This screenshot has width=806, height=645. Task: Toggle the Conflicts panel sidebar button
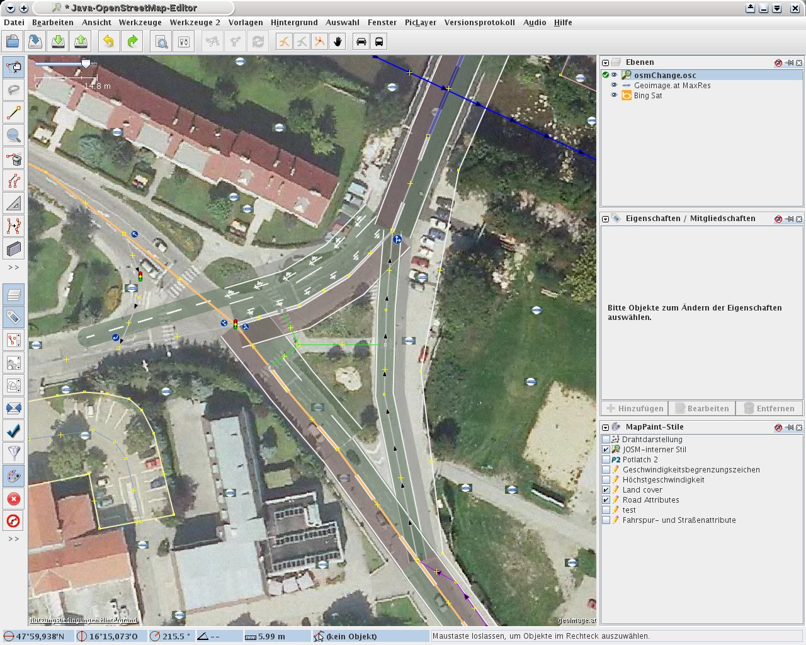point(14,408)
